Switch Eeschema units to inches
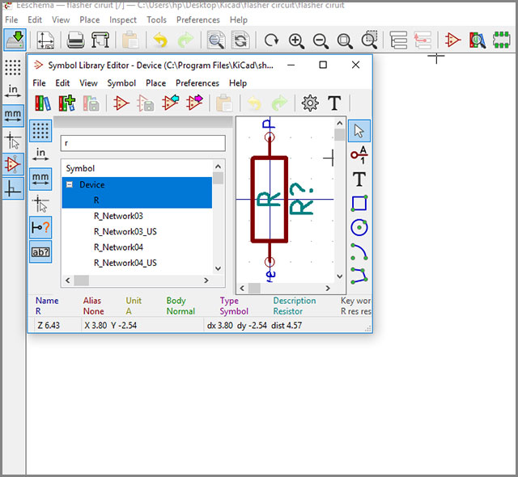 tap(13, 91)
